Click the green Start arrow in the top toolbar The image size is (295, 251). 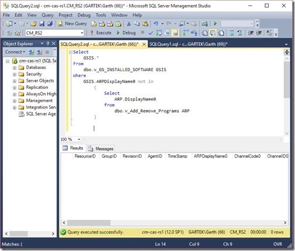pos(215,24)
